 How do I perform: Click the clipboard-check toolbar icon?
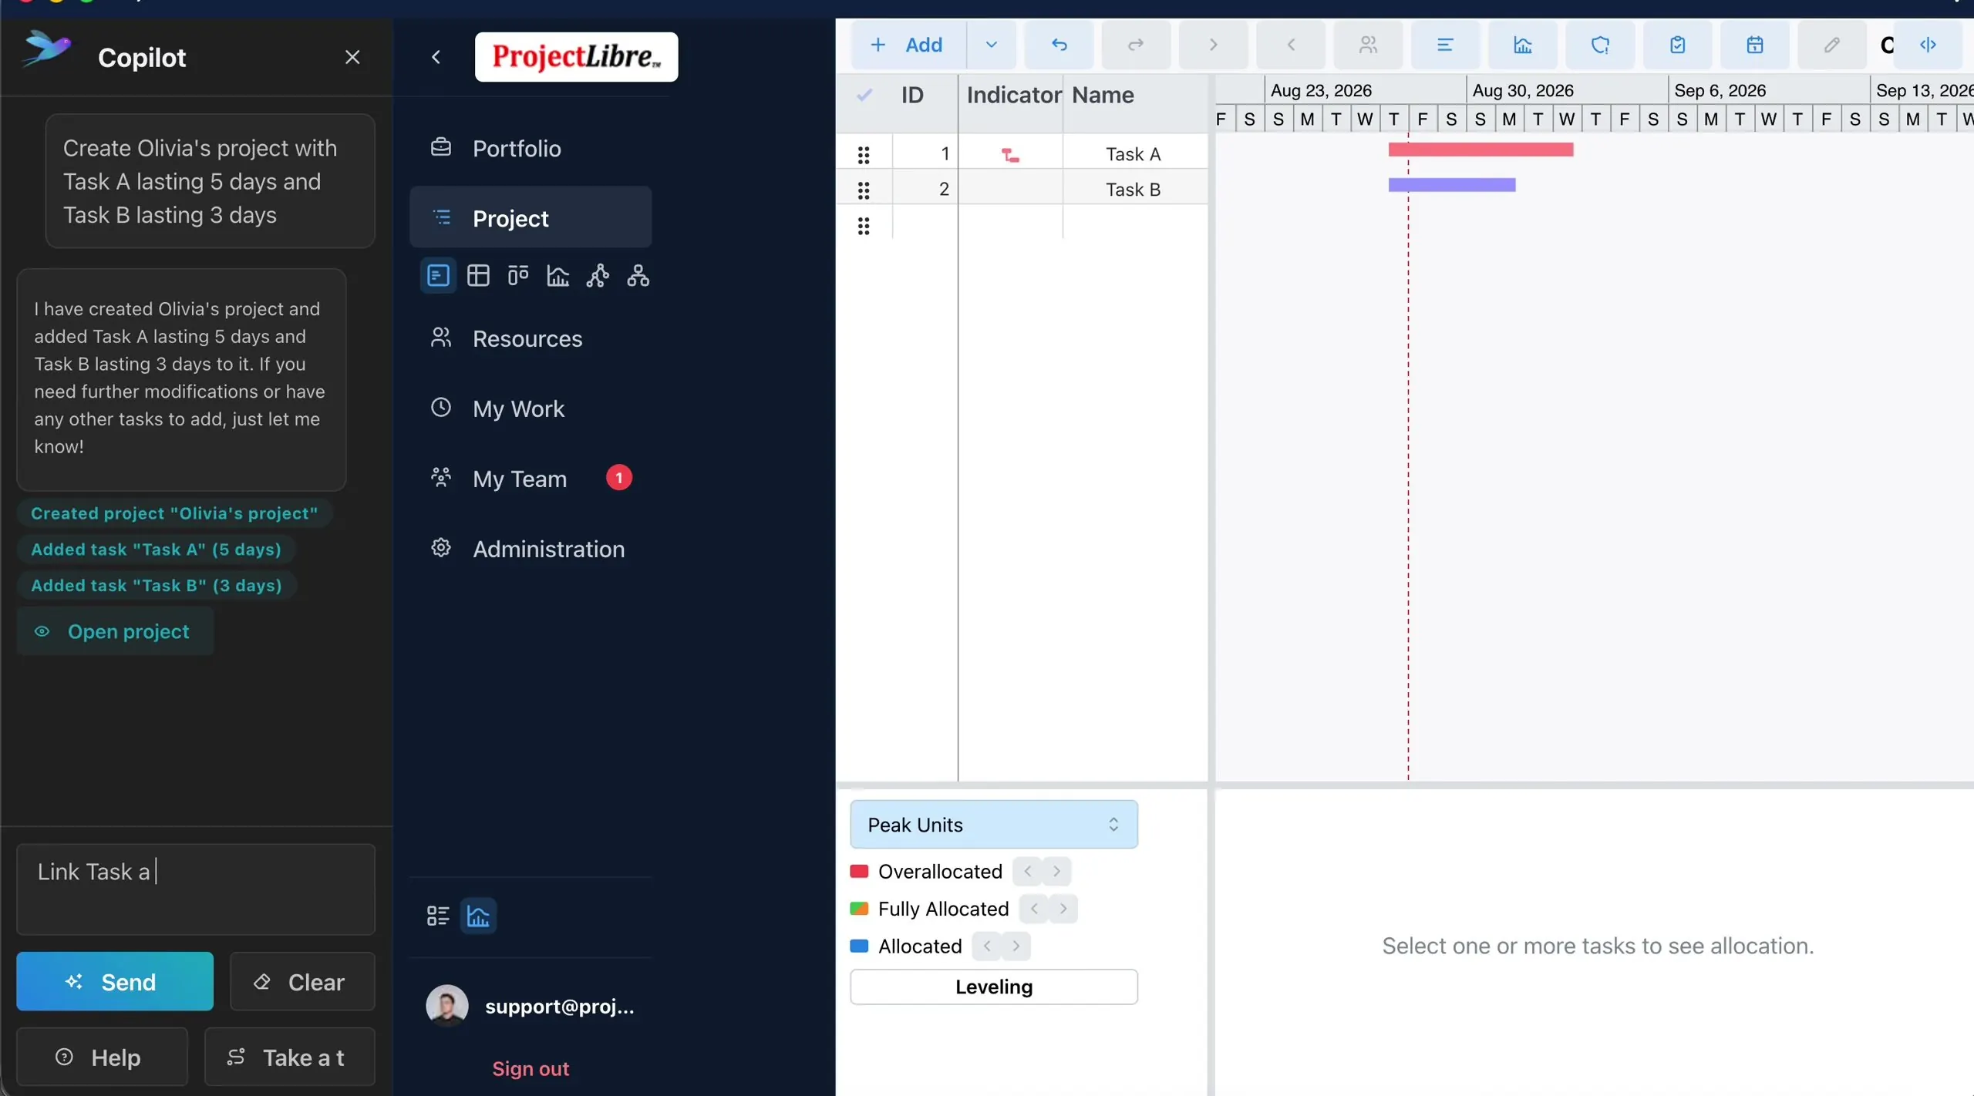[1677, 45]
